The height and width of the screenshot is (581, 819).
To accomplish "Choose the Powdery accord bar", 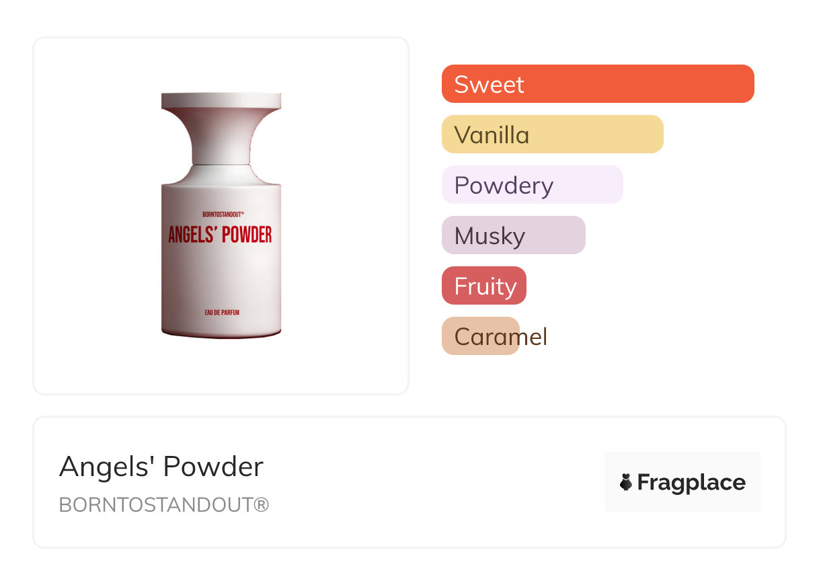I will tap(532, 185).
